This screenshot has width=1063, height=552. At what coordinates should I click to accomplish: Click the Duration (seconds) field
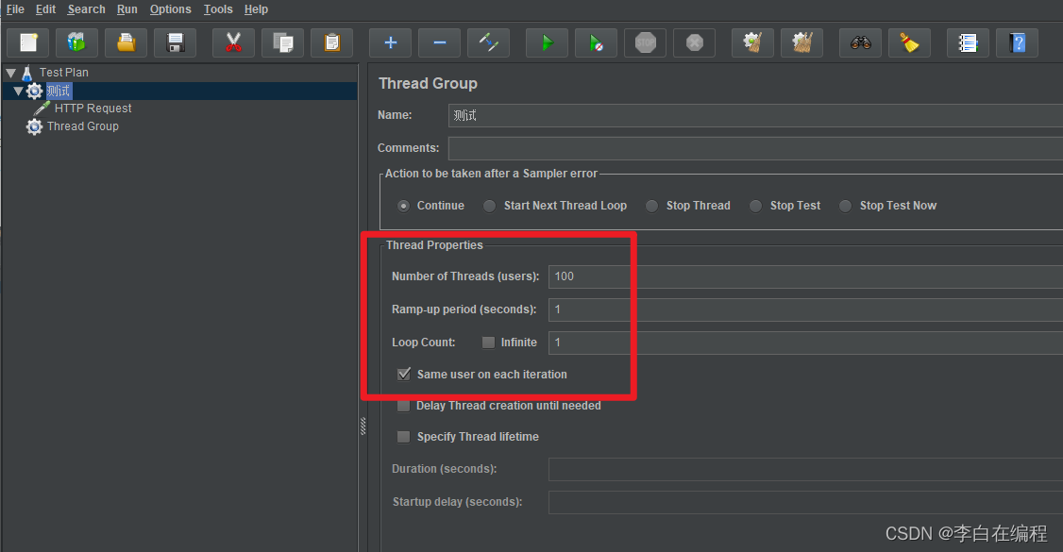(805, 469)
